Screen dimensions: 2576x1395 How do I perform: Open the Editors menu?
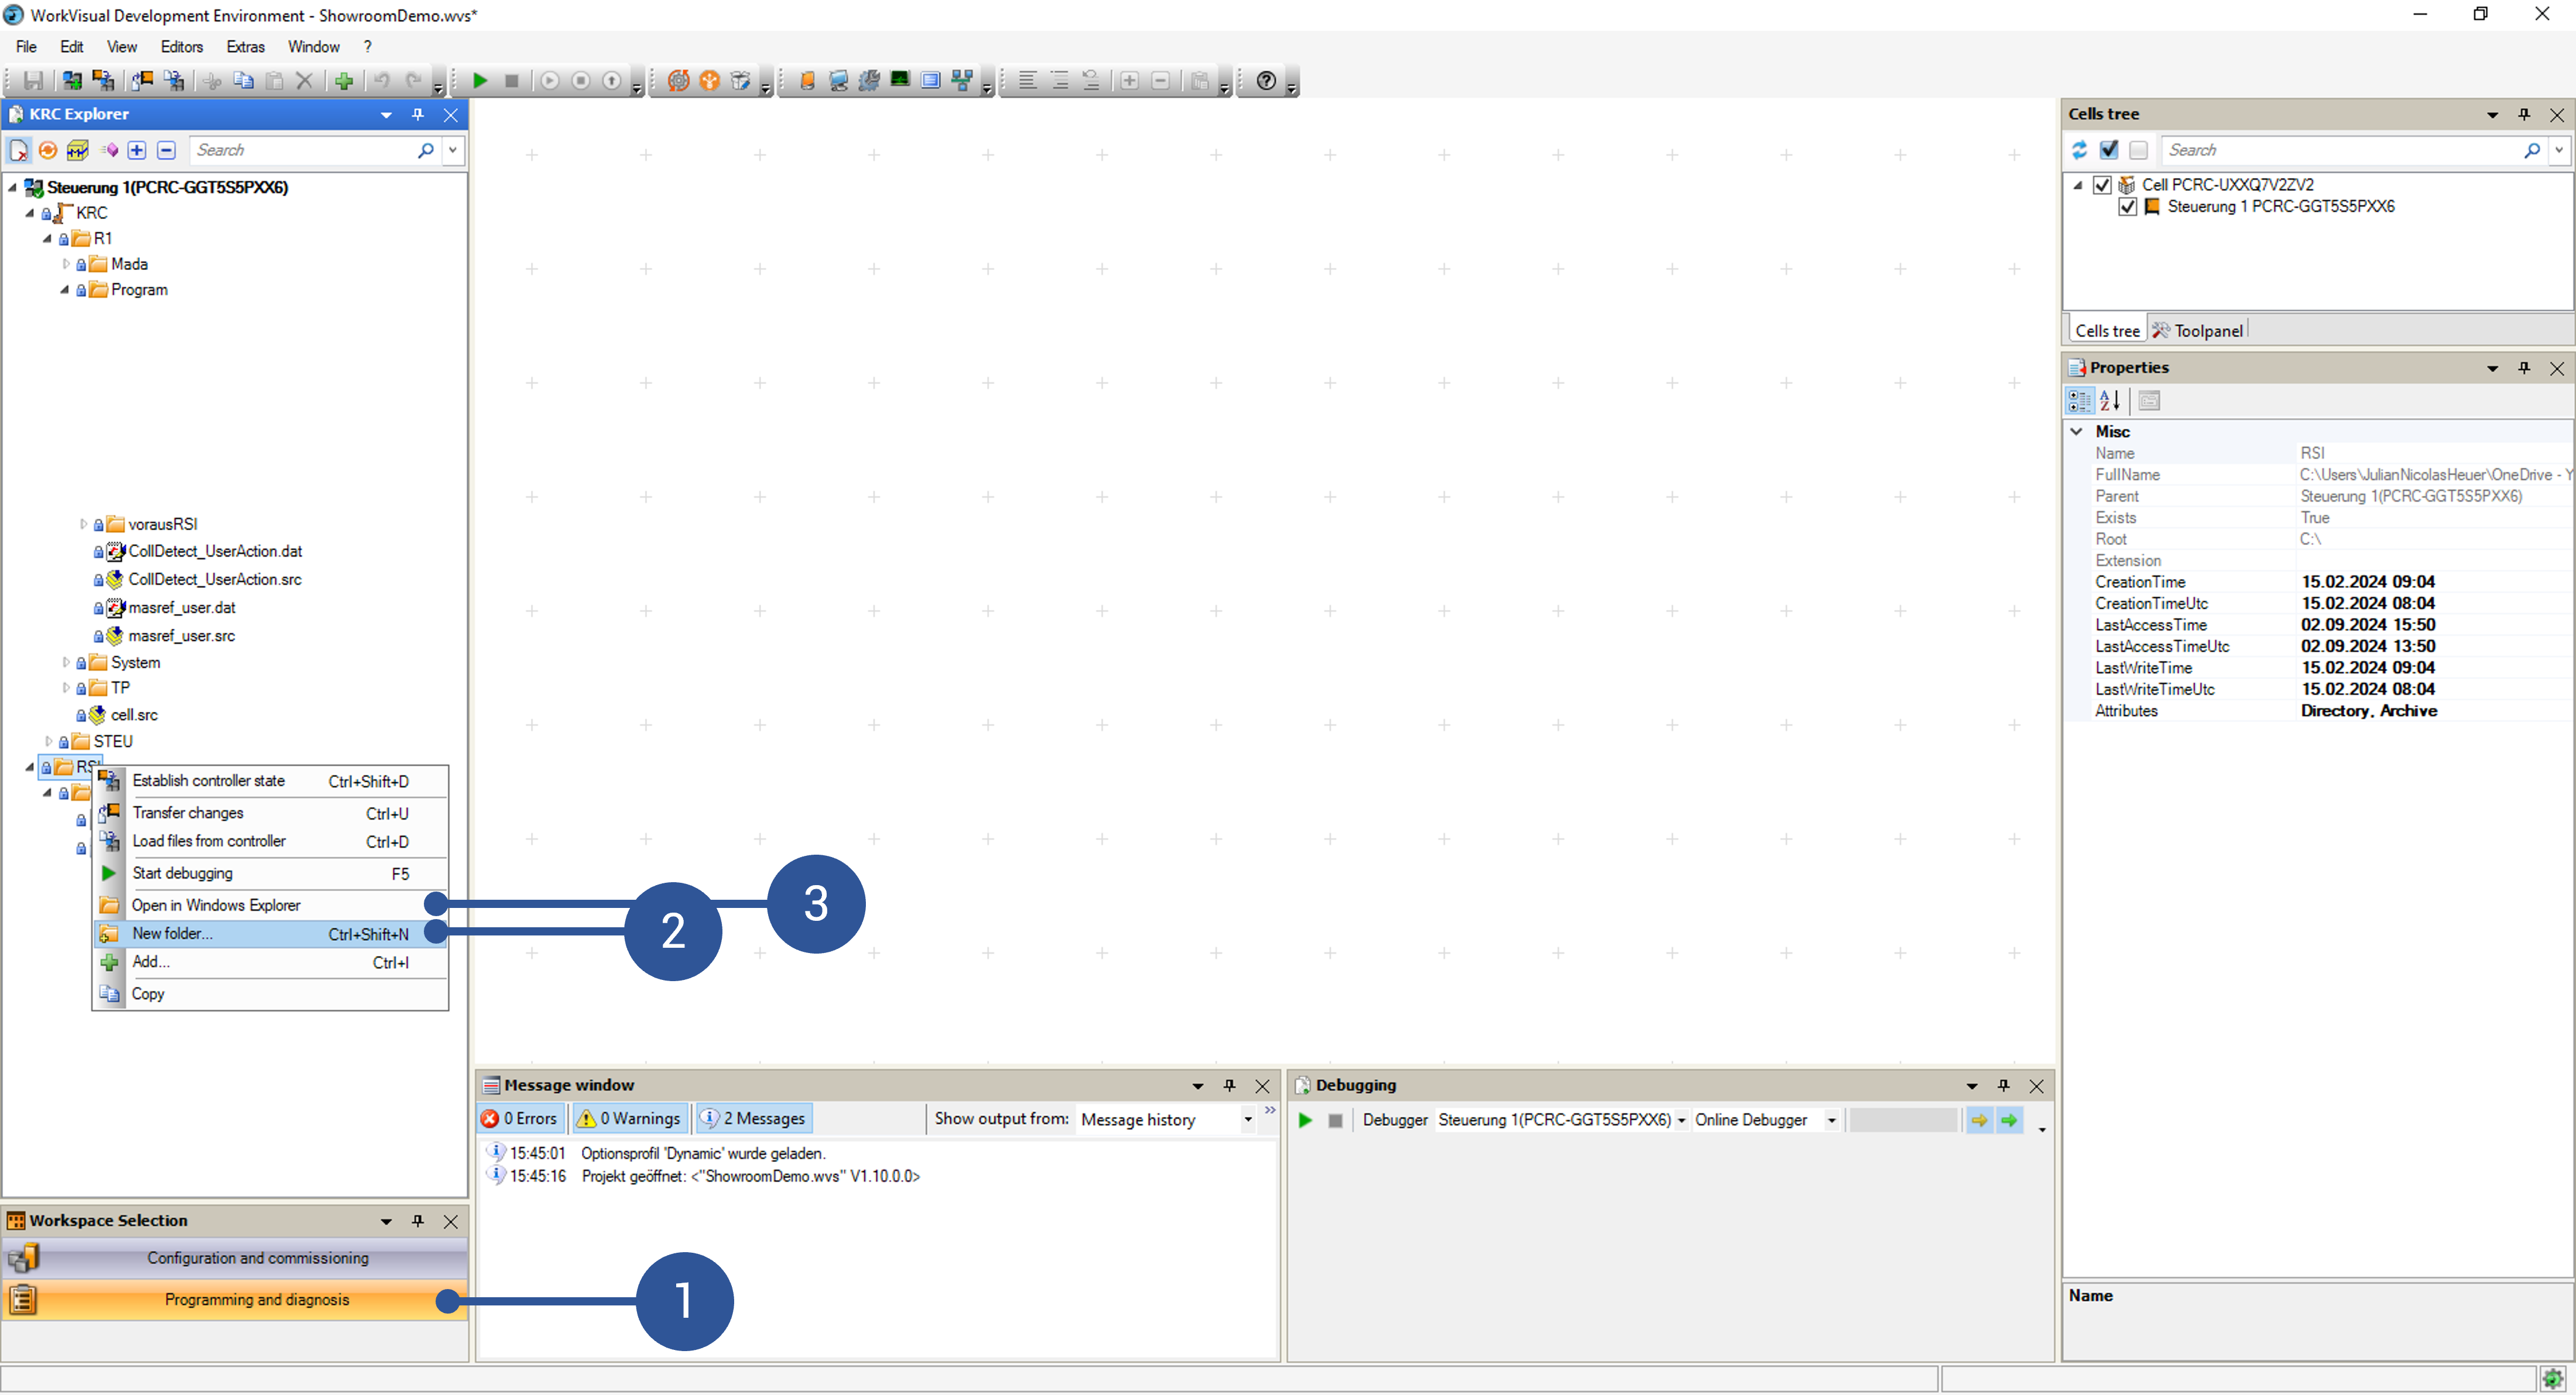(182, 47)
